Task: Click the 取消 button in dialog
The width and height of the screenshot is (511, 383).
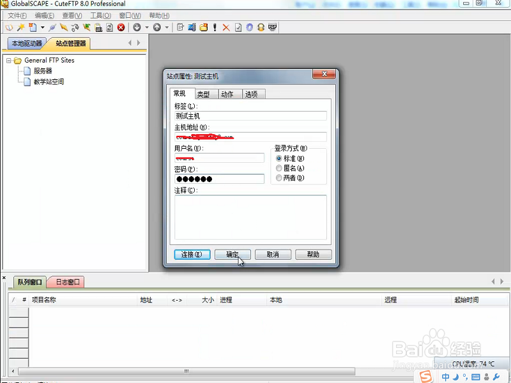Action: tap(273, 255)
